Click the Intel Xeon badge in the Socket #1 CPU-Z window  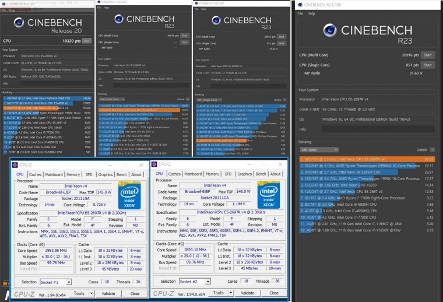(129, 196)
